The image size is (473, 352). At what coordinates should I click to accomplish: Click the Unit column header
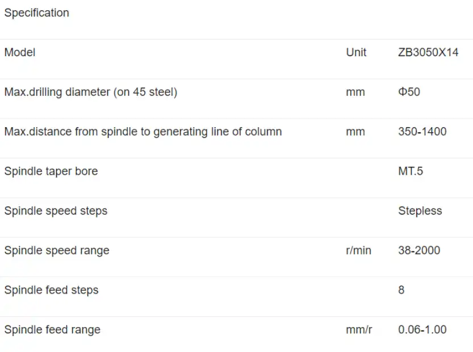356,52
